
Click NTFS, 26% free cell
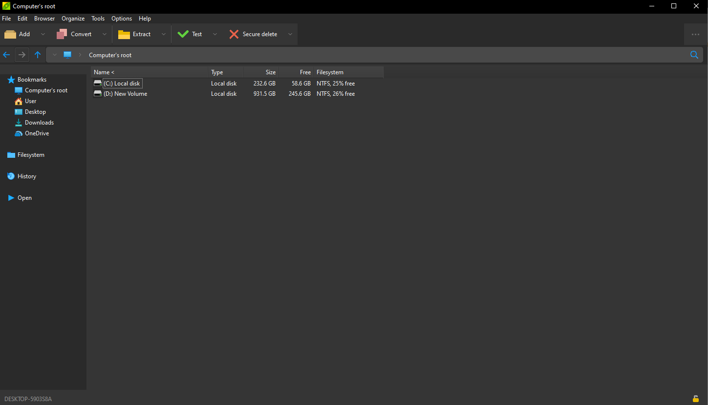(x=336, y=94)
